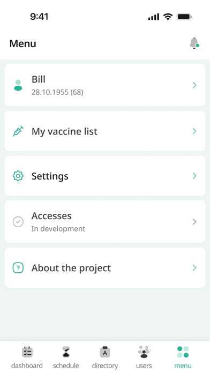Tap the green profile avatar icon
This screenshot has width=210, height=373.
[18, 85]
